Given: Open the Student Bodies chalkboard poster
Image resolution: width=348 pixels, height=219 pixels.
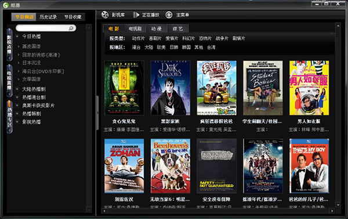Looking at the screenshot, I should tap(263, 88).
